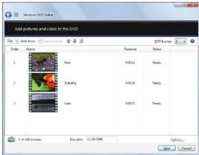Click Ready status in Lake row

pos(157,104)
